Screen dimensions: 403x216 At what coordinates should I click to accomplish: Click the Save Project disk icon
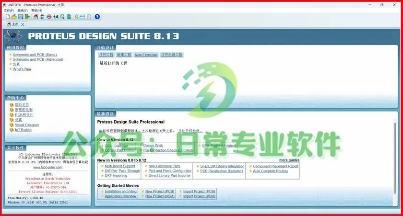click(x=21, y=17)
